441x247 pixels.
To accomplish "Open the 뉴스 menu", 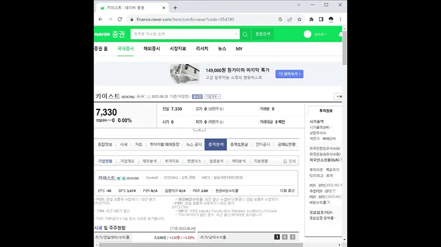I will coord(222,49).
